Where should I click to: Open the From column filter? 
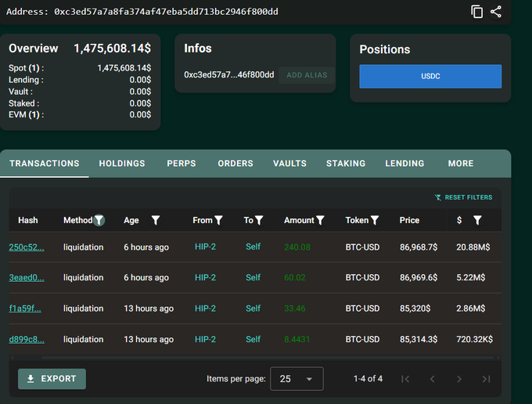[218, 220]
